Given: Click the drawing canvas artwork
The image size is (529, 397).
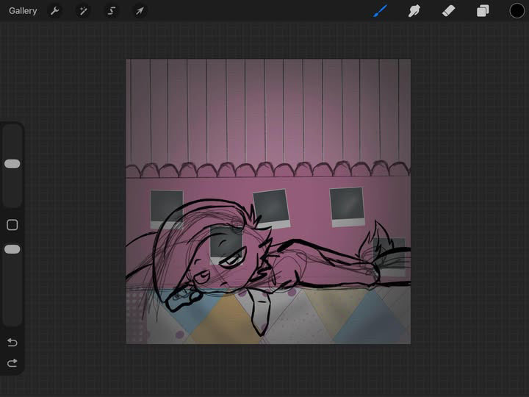Looking at the screenshot, I should coord(268,201).
